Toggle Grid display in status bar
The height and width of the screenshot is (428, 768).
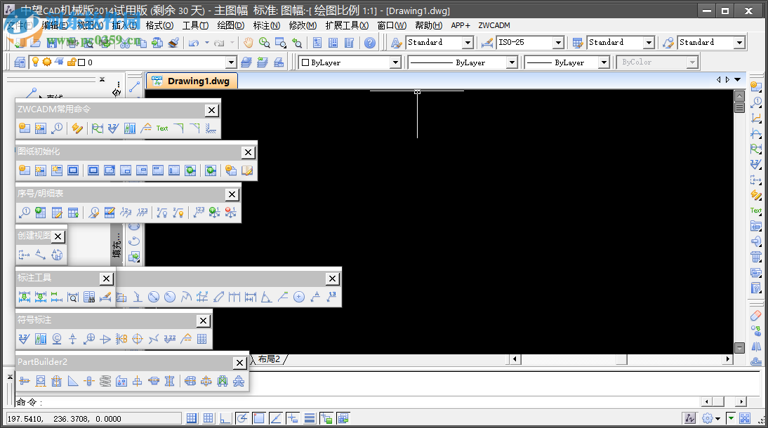[208, 418]
